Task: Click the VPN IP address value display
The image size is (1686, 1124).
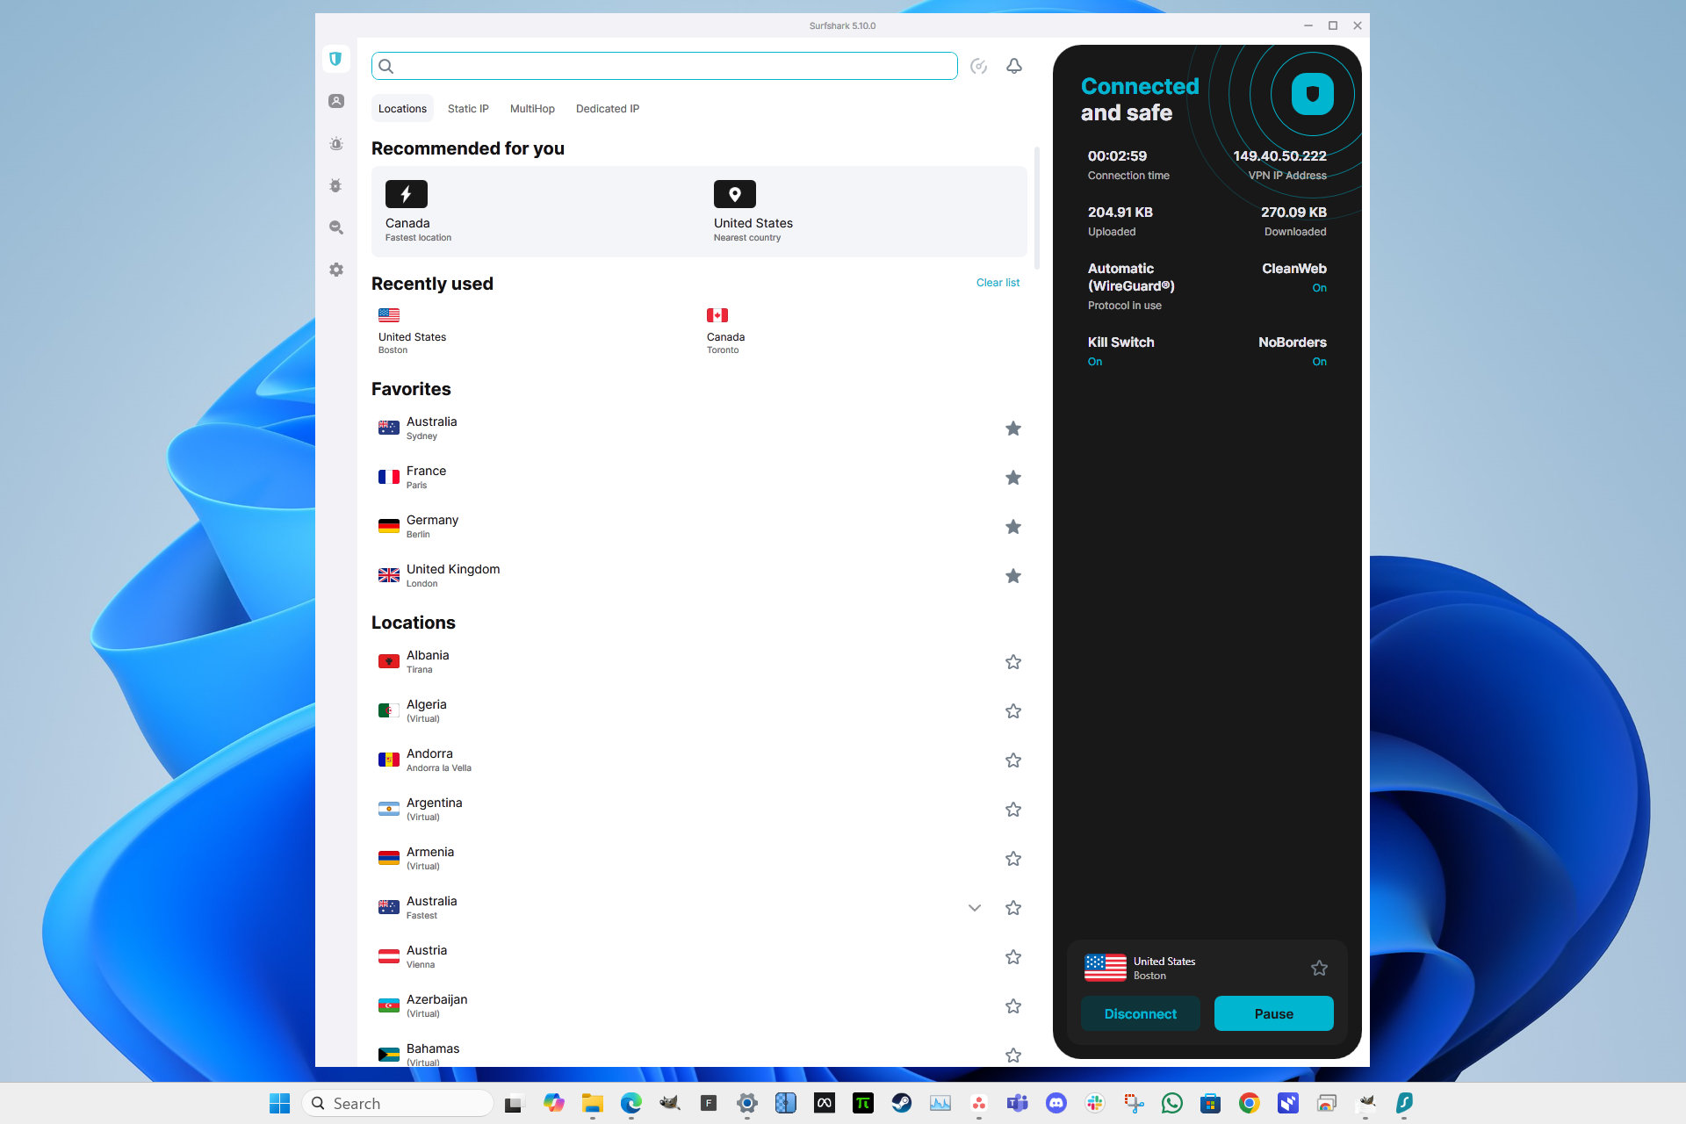Action: click(1279, 155)
